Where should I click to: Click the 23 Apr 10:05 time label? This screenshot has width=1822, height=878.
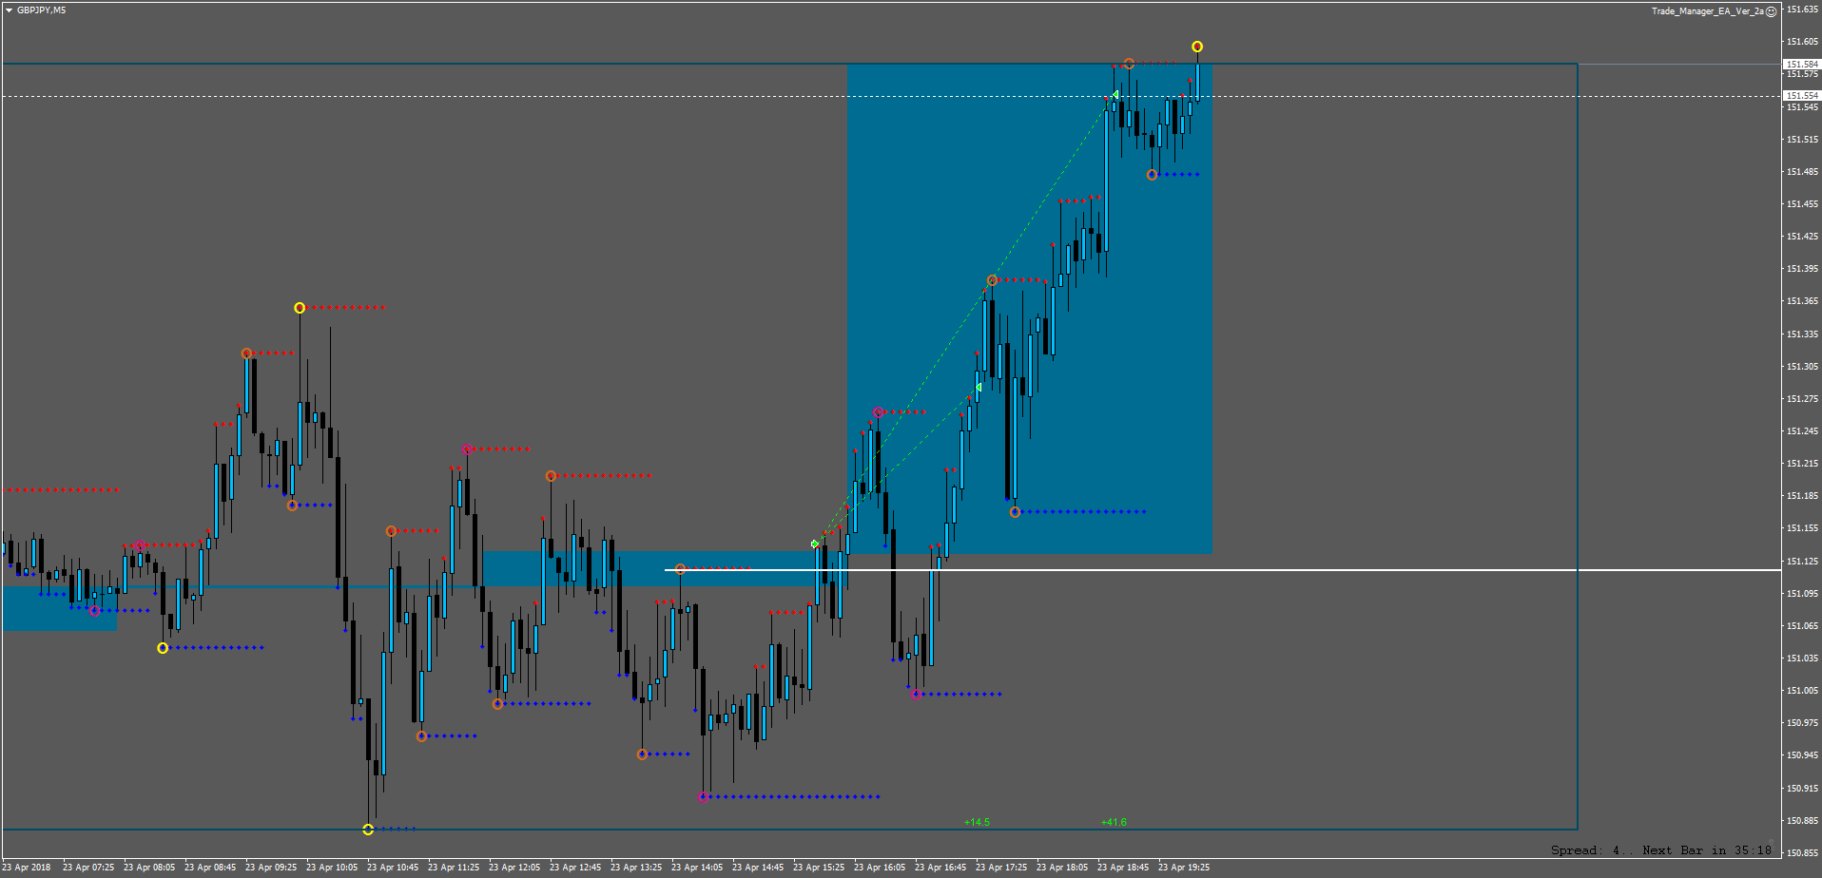pyautogui.click(x=332, y=868)
